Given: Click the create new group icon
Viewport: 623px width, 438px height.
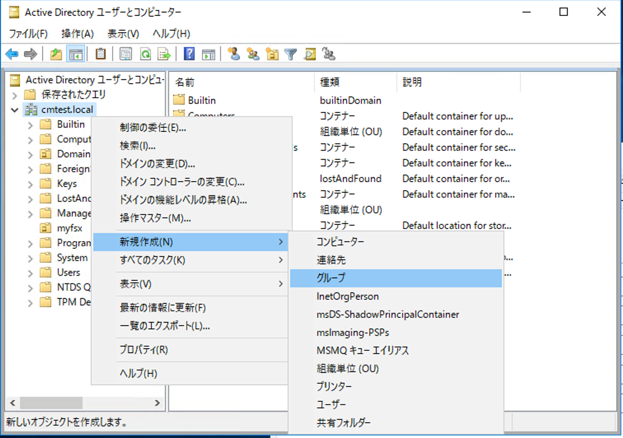Looking at the screenshot, I should coord(253,54).
